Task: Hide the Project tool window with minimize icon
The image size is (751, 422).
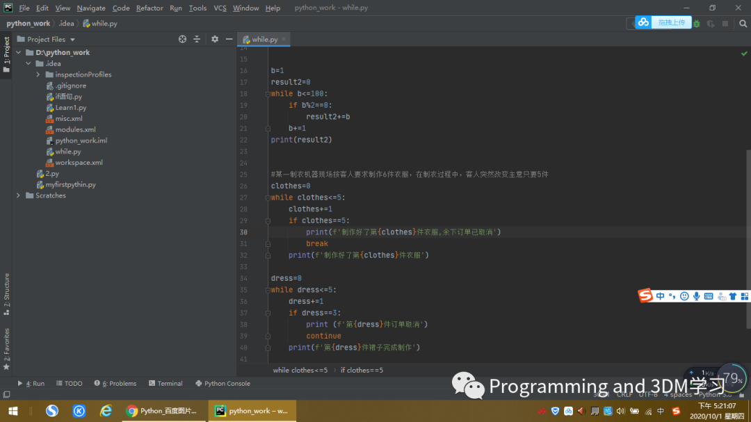Action: (229, 40)
